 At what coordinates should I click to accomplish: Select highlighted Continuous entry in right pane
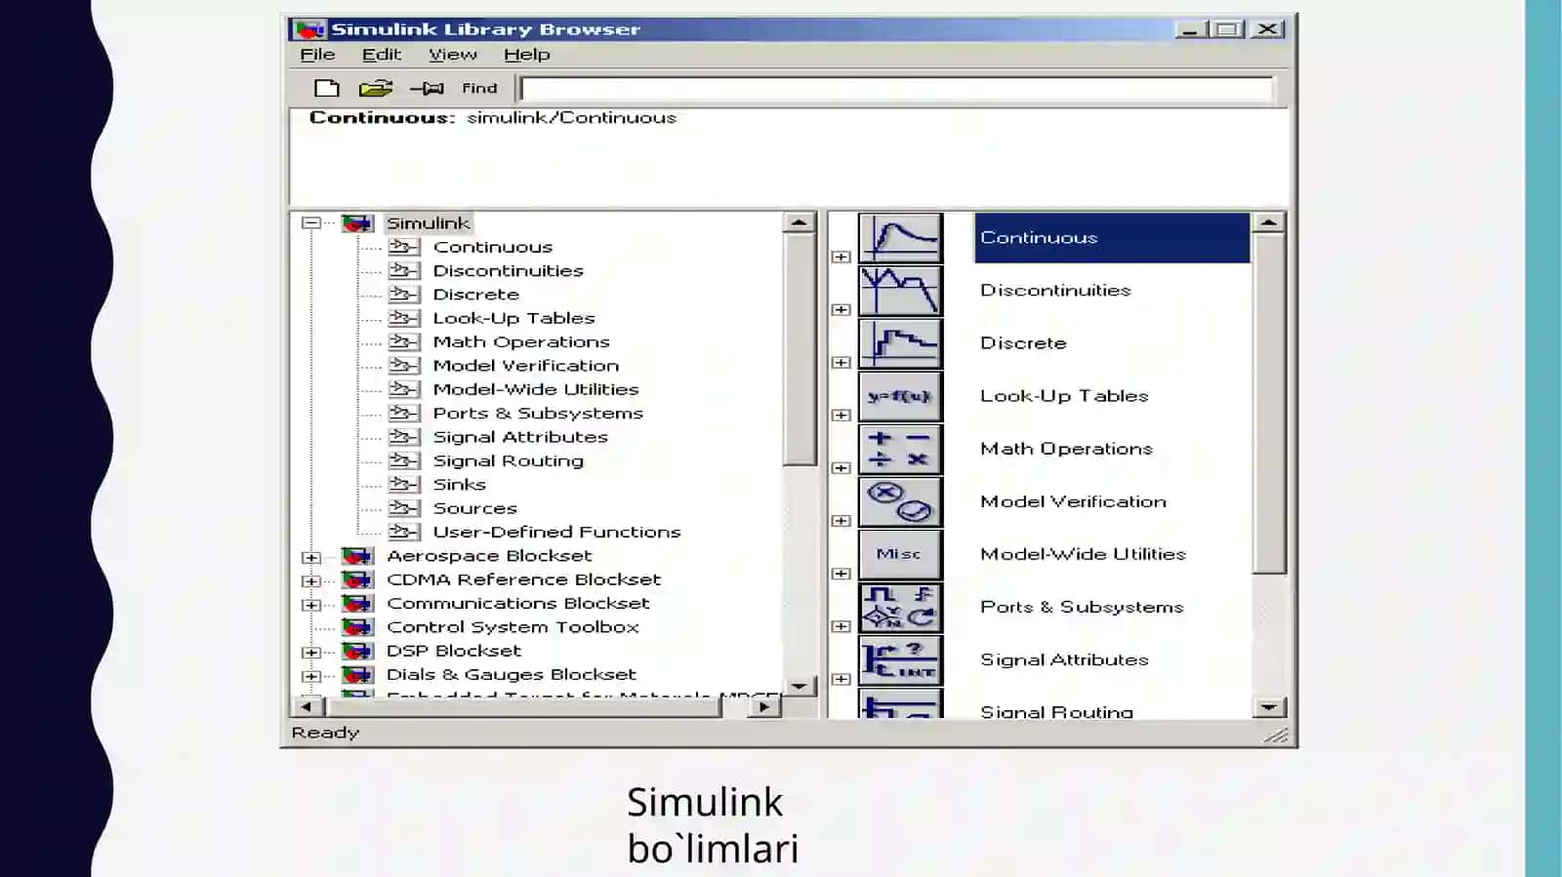(1112, 238)
